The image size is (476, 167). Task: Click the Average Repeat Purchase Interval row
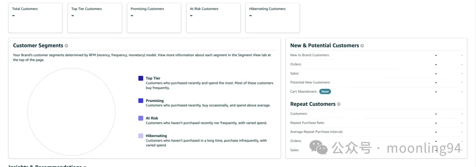click(x=376, y=132)
